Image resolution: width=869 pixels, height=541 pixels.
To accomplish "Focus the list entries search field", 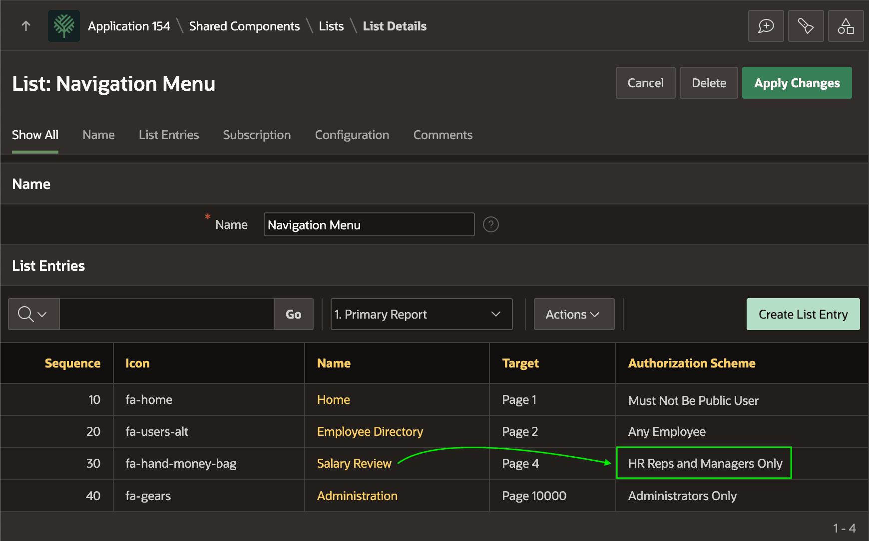I will (x=167, y=314).
